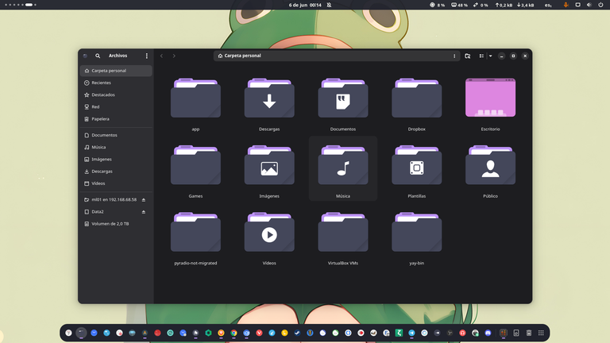Viewport: 610px width, 343px height.
Task: Open Vídeos bookmark in the sidebar
Action: 116,183
